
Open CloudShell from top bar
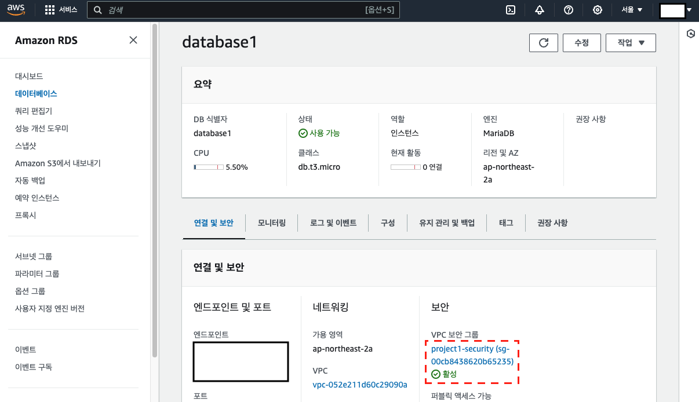[x=511, y=10]
